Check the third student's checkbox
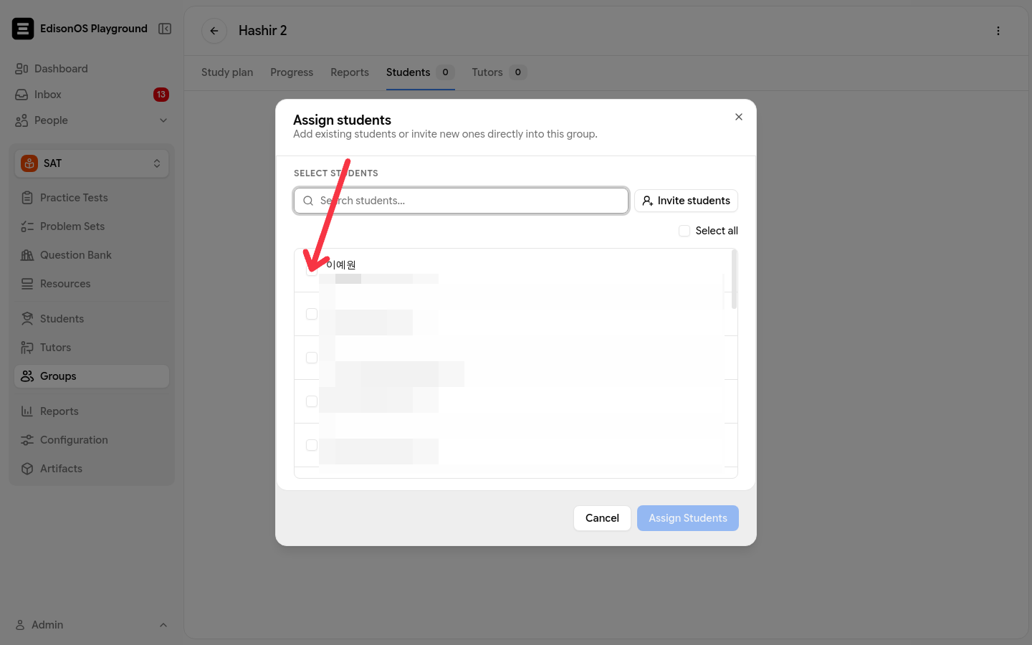Viewport: 1032px width, 645px height. 312,358
